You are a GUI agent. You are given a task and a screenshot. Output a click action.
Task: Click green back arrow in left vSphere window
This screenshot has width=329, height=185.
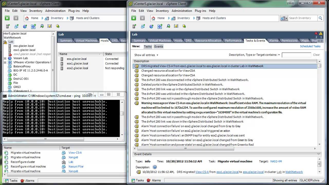[7, 18]
